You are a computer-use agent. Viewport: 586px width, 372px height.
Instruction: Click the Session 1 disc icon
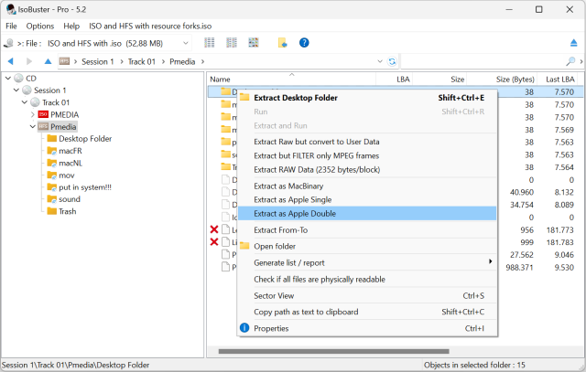click(x=27, y=90)
